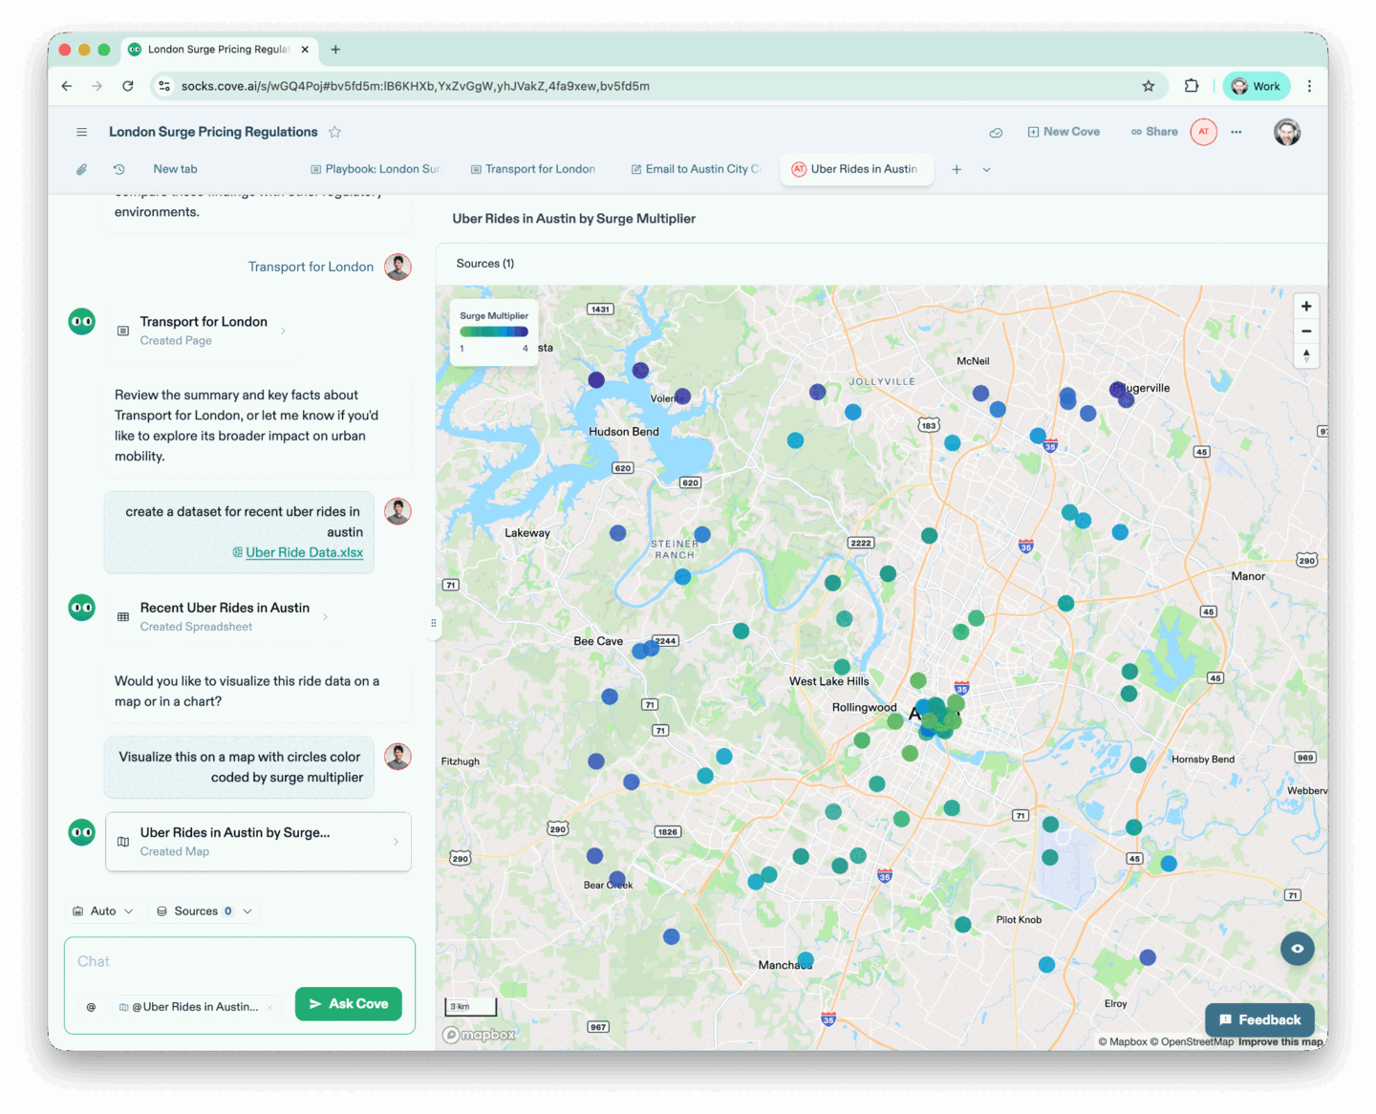This screenshot has width=1376, height=1114.
Task: Click the Surge Multiplier color gradient legend
Action: (494, 332)
